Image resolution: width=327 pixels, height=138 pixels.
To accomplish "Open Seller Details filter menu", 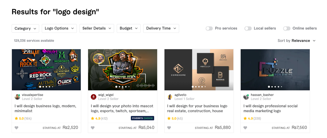I will [97, 28].
